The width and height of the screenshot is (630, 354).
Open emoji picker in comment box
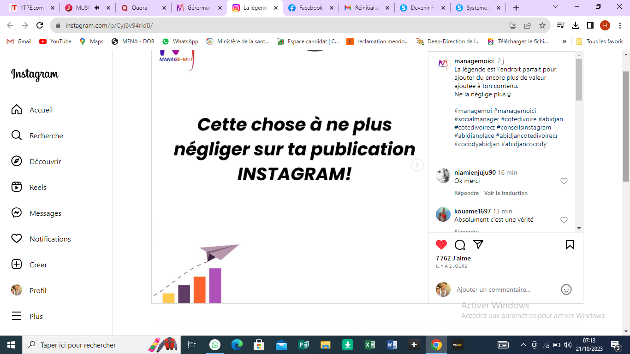pyautogui.click(x=566, y=289)
